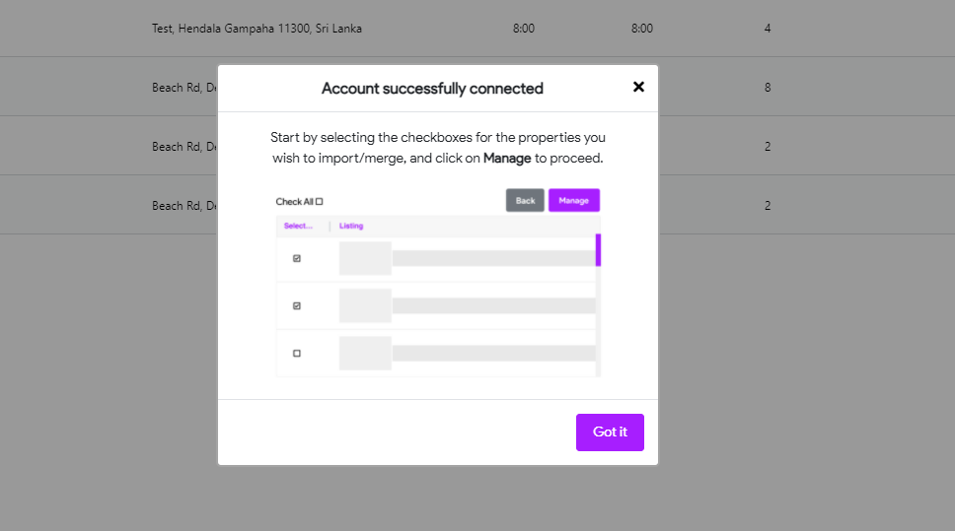955x531 pixels.
Task: Click the Listing column header
Action: pos(351,226)
